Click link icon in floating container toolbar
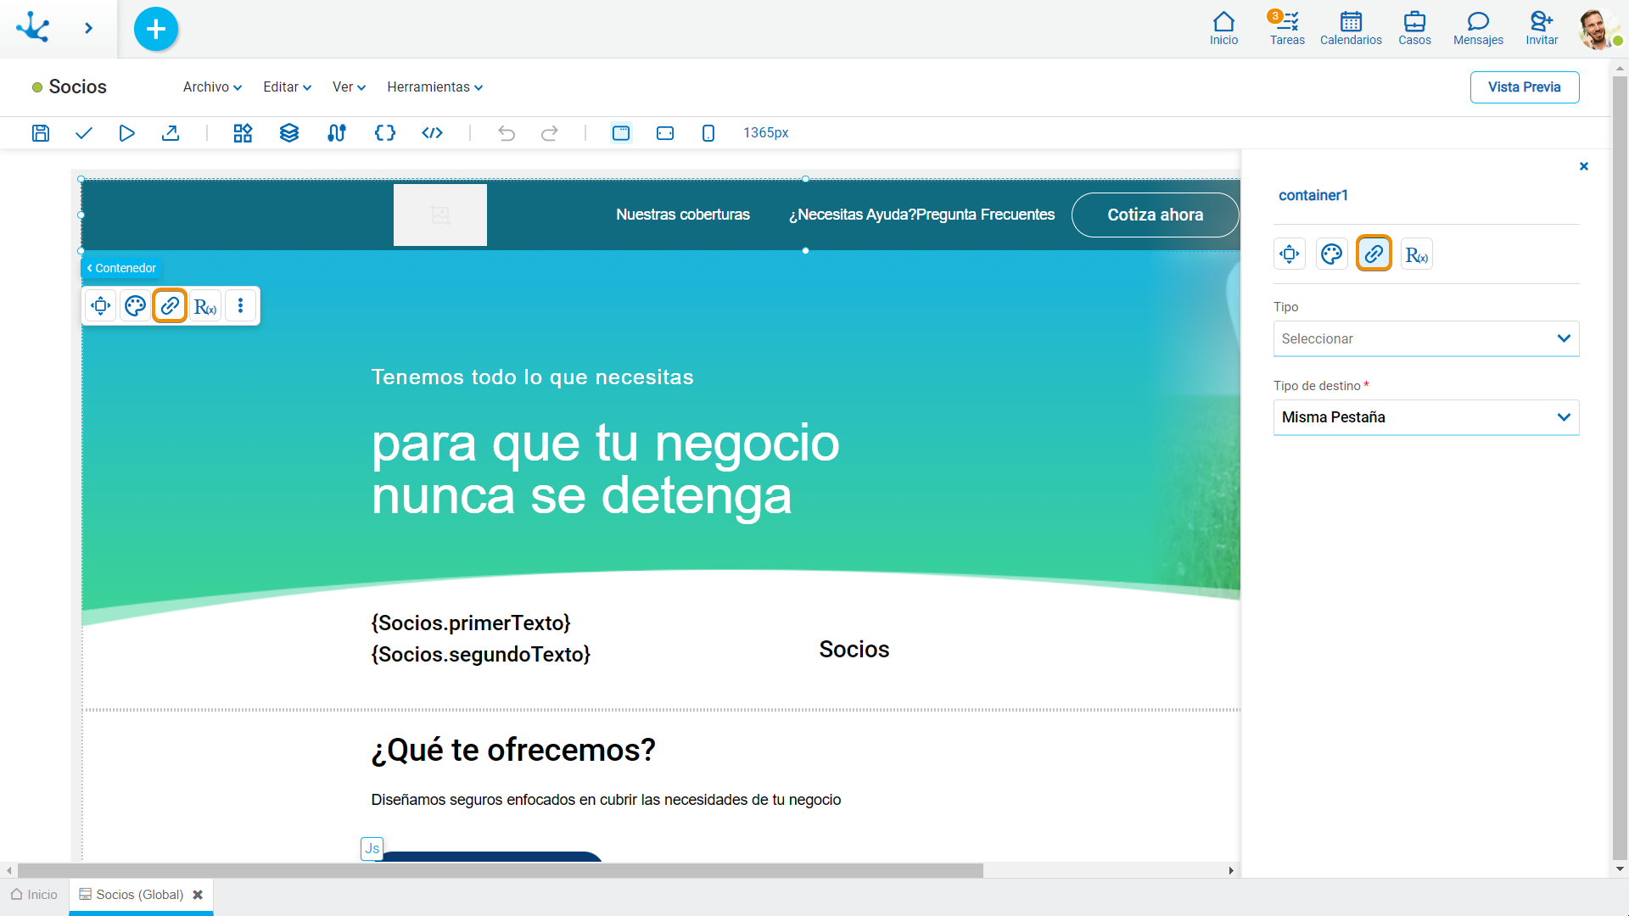Screen dimensions: 1629x916 click(170, 306)
